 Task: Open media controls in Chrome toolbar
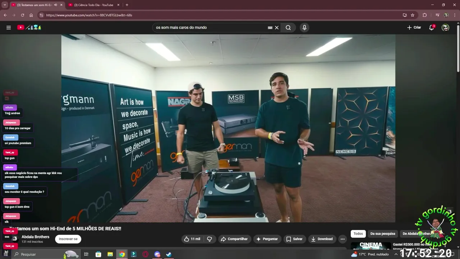pyautogui.click(x=437, y=15)
